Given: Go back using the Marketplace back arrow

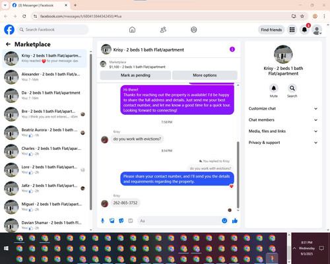Looking at the screenshot, I should coord(8,44).
